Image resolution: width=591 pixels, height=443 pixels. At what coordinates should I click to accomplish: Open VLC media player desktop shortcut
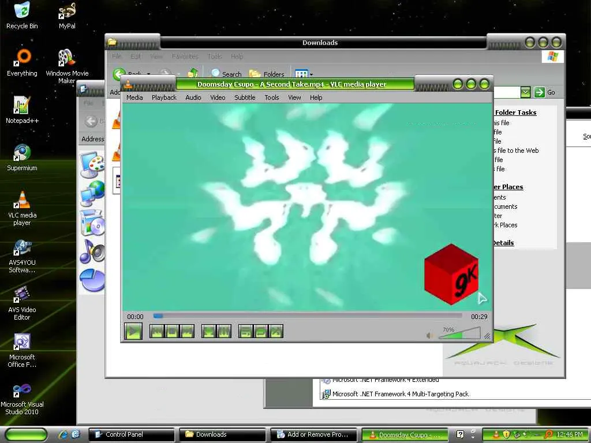tap(22, 208)
